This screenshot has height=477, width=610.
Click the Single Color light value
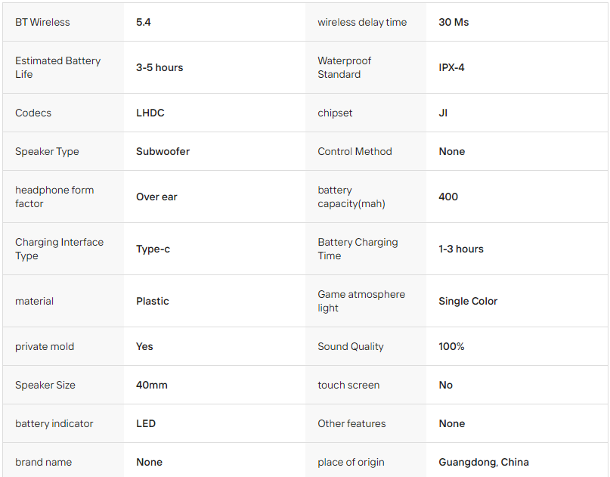point(468,301)
